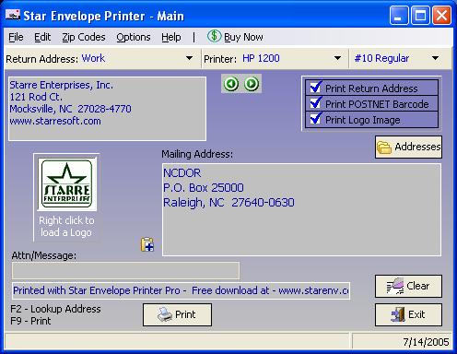The width and height of the screenshot is (457, 354).
Task: Open the File menu
Action: pyautogui.click(x=16, y=37)
